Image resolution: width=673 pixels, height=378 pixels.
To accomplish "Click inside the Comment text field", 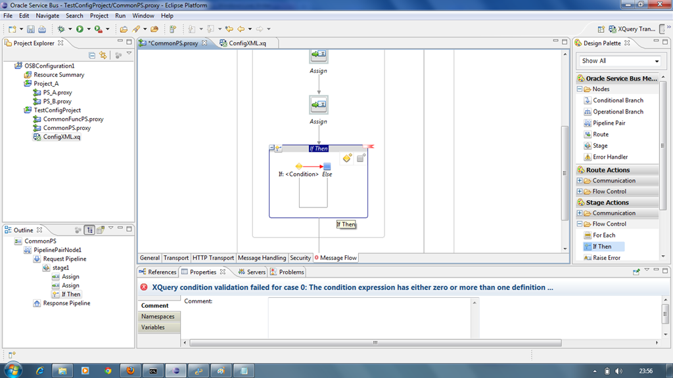I will [372, 318].
